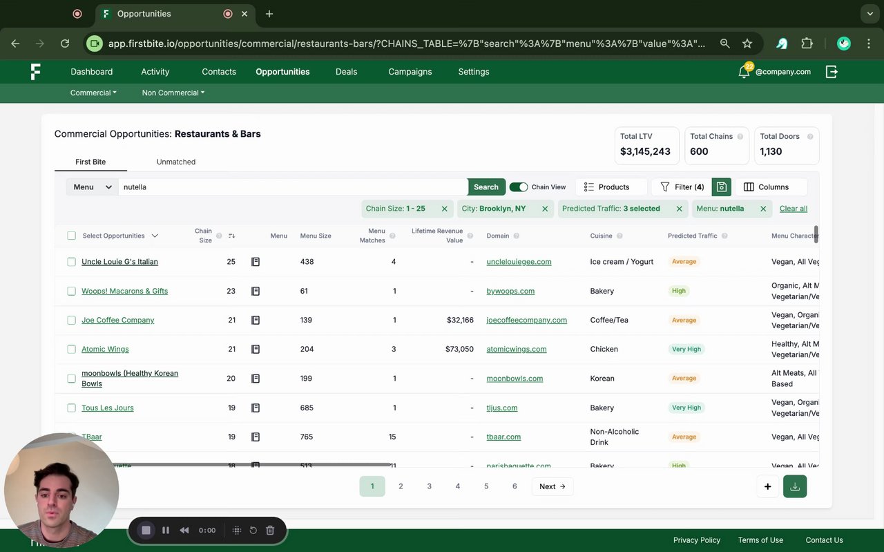Select the Joe Coffee Company checkbox

71,320
